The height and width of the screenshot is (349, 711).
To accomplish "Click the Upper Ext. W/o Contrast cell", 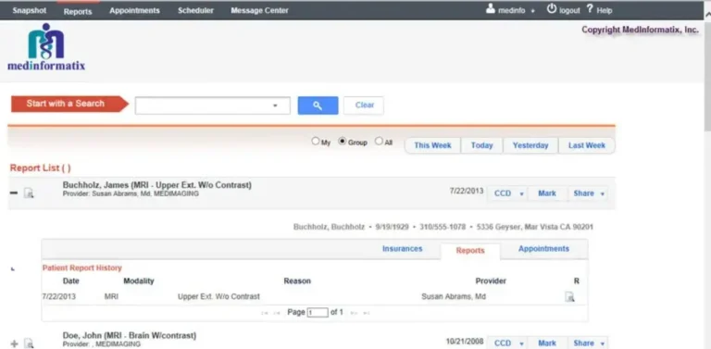I will pos(218,297).
